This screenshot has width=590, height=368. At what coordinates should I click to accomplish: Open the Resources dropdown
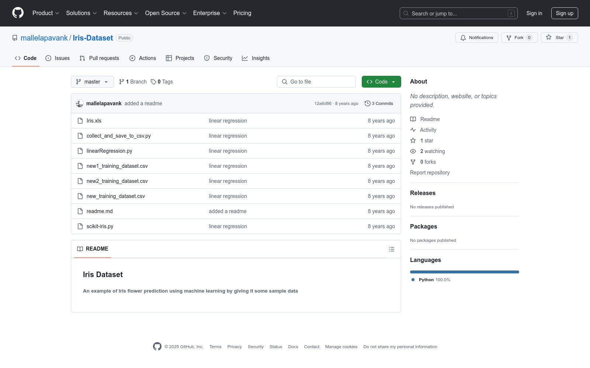pos(121,13)
